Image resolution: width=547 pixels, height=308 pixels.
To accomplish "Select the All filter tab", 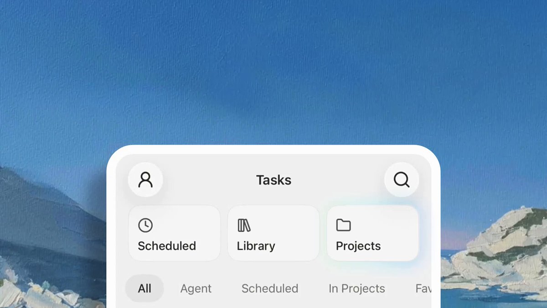I will pyautogui.click(x=144, y=288).
